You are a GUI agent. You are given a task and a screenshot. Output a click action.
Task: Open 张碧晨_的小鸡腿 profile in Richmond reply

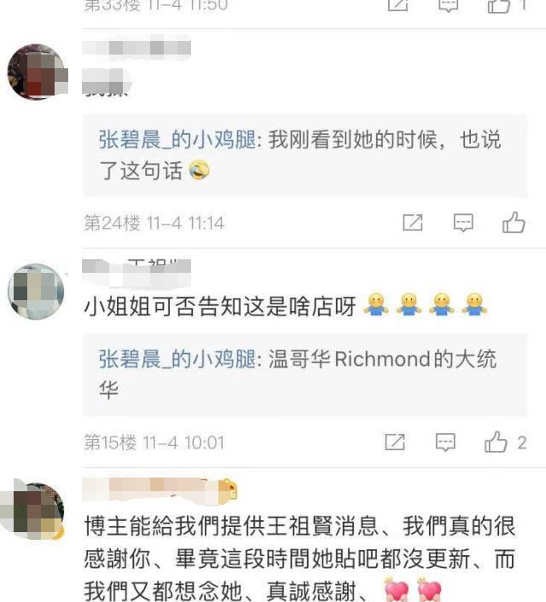click(177, 359)
